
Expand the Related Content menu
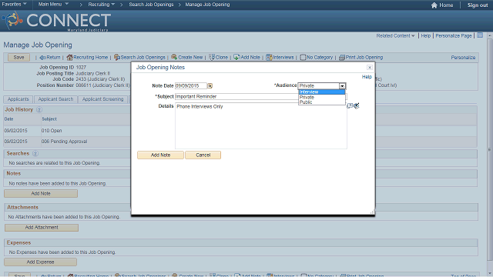(x=395, y=36)
